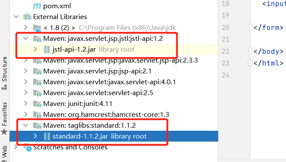
Task: Open the Structure tool window tab
Action: coord(4,73)
